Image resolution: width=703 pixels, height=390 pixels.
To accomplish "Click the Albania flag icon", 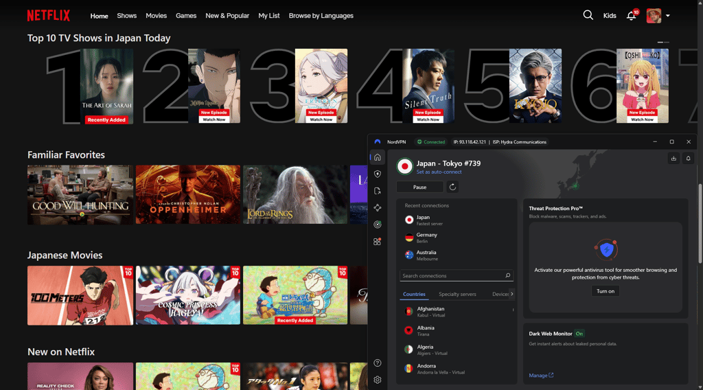I will 408,330.
